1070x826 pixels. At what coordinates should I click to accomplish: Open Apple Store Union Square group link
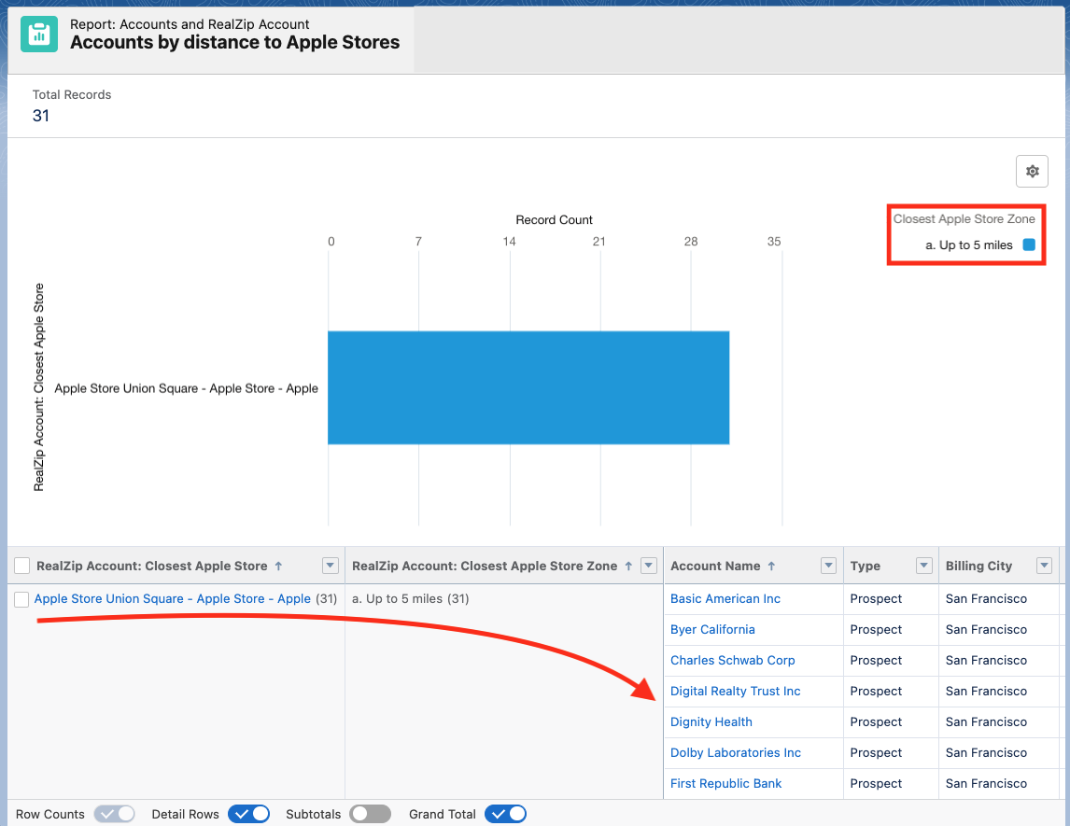click(173, 599)
